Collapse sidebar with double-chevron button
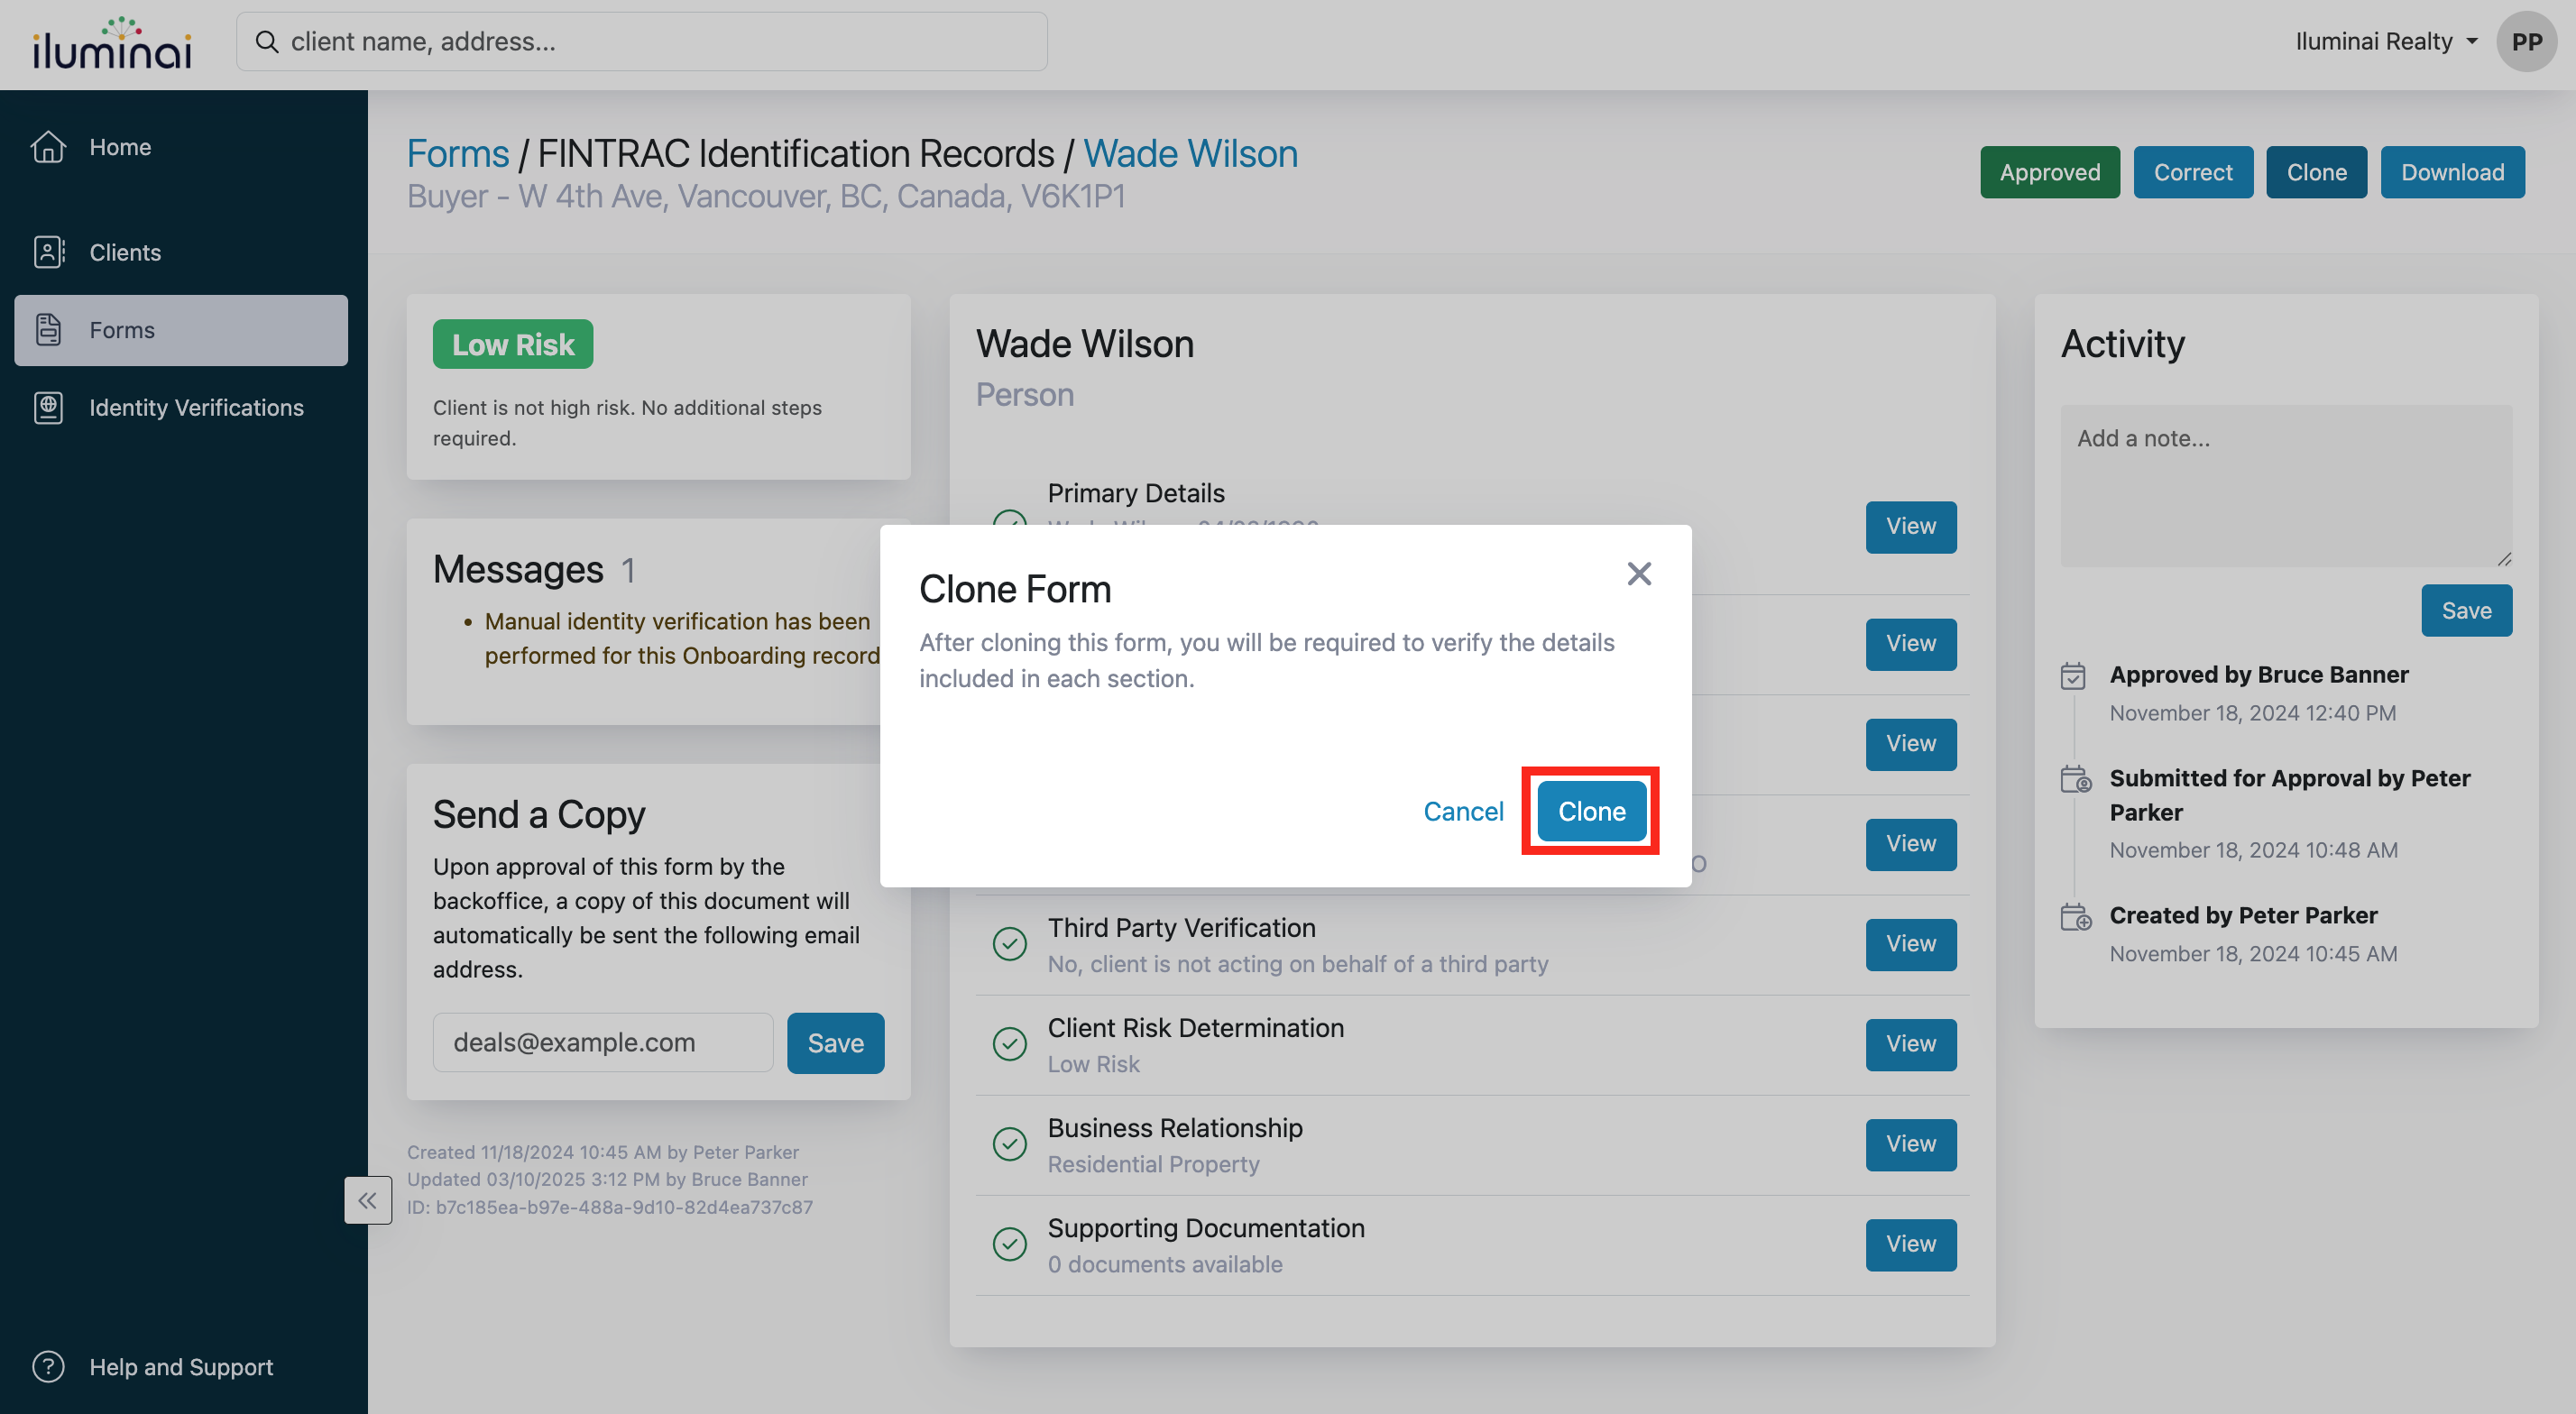 [x=367, y=1199]
